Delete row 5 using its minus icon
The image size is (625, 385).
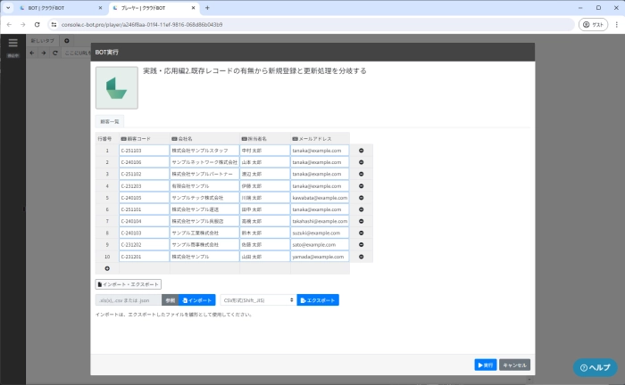coord(362,197)
